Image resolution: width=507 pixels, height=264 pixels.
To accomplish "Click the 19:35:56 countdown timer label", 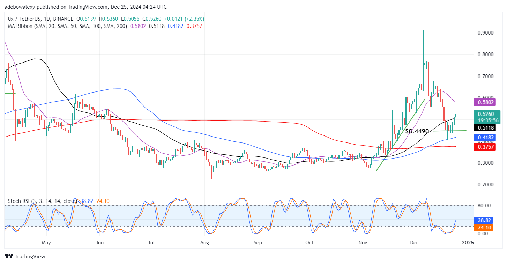I will (487, 120).
